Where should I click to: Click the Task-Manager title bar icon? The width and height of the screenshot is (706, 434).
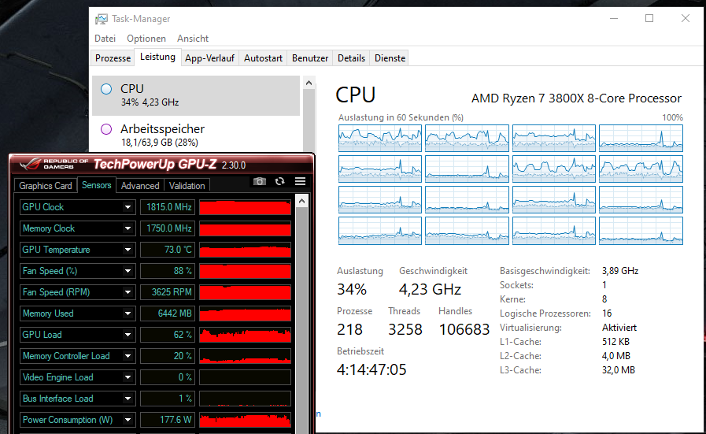102,19
